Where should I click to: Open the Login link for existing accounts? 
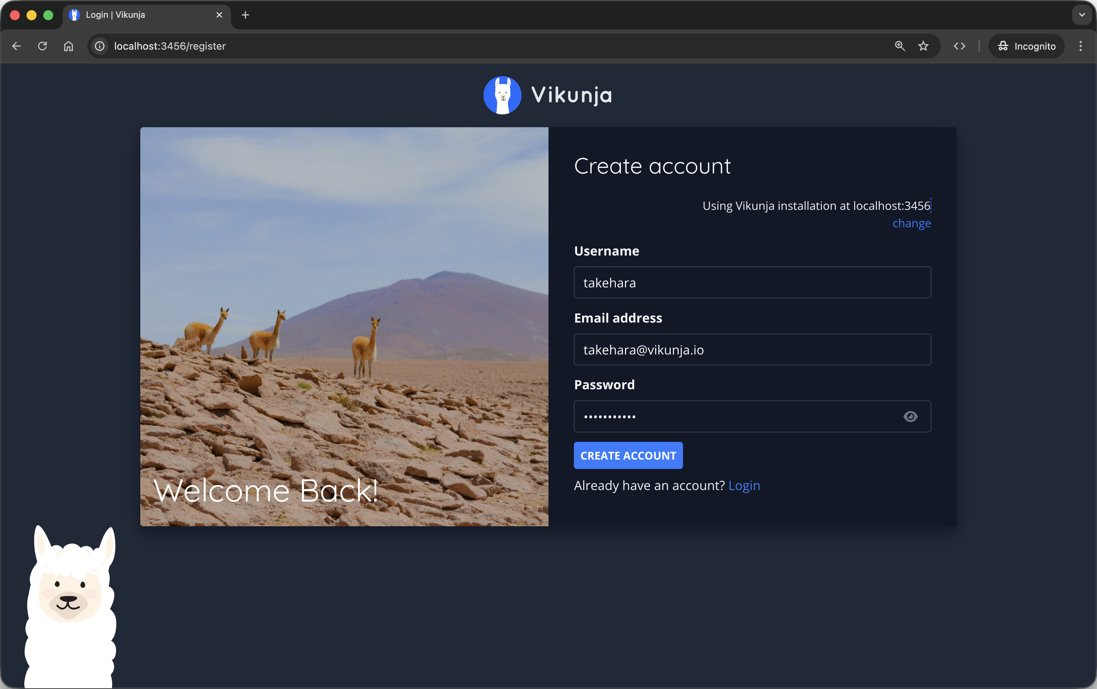(x=744, y=485)
